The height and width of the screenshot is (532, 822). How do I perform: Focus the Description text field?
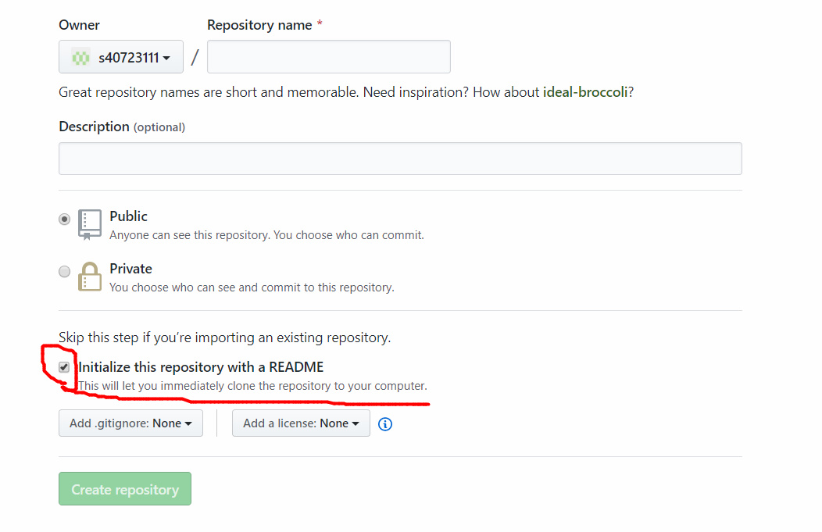pos(400,159)
